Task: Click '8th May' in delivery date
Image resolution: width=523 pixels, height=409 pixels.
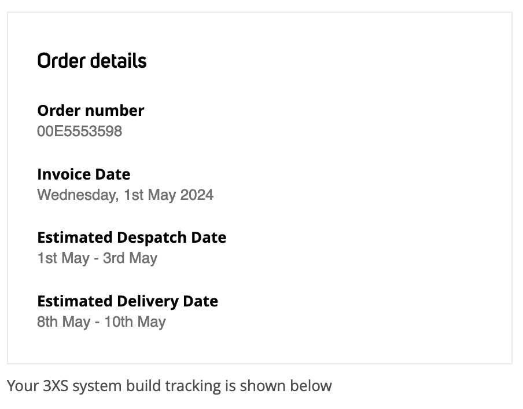Action: [x=64, y=322]
